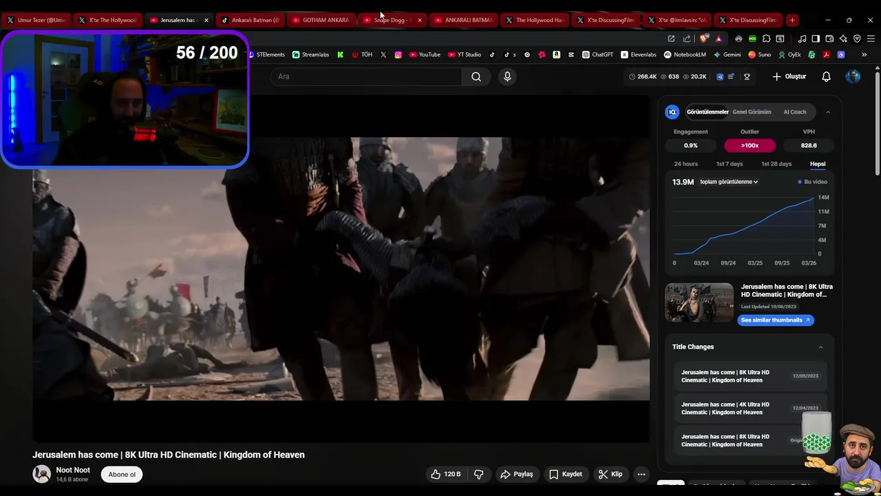Click the Paylaş share button

coord(517,474)
